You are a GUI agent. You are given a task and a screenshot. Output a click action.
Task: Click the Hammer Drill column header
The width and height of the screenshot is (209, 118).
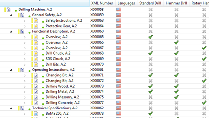tap(176, 3)
